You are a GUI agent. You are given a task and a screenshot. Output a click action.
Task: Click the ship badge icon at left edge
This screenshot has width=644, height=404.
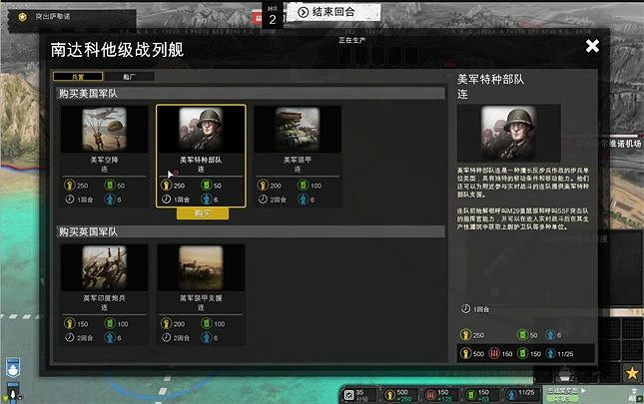(13, 367)
